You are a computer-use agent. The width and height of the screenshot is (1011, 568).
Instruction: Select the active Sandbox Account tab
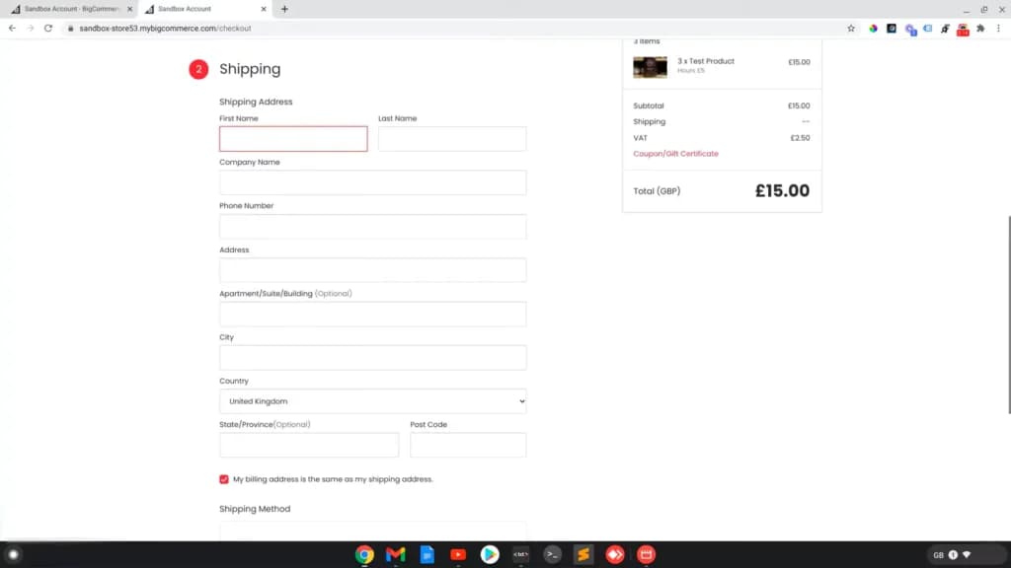(205, 9)
